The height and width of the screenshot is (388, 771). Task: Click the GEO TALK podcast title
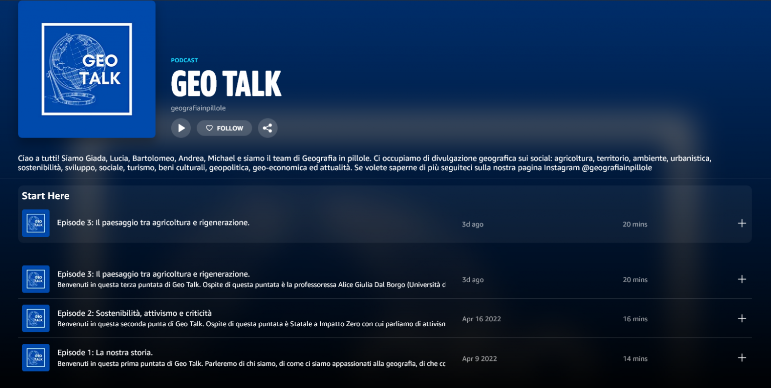click(226, 83)
